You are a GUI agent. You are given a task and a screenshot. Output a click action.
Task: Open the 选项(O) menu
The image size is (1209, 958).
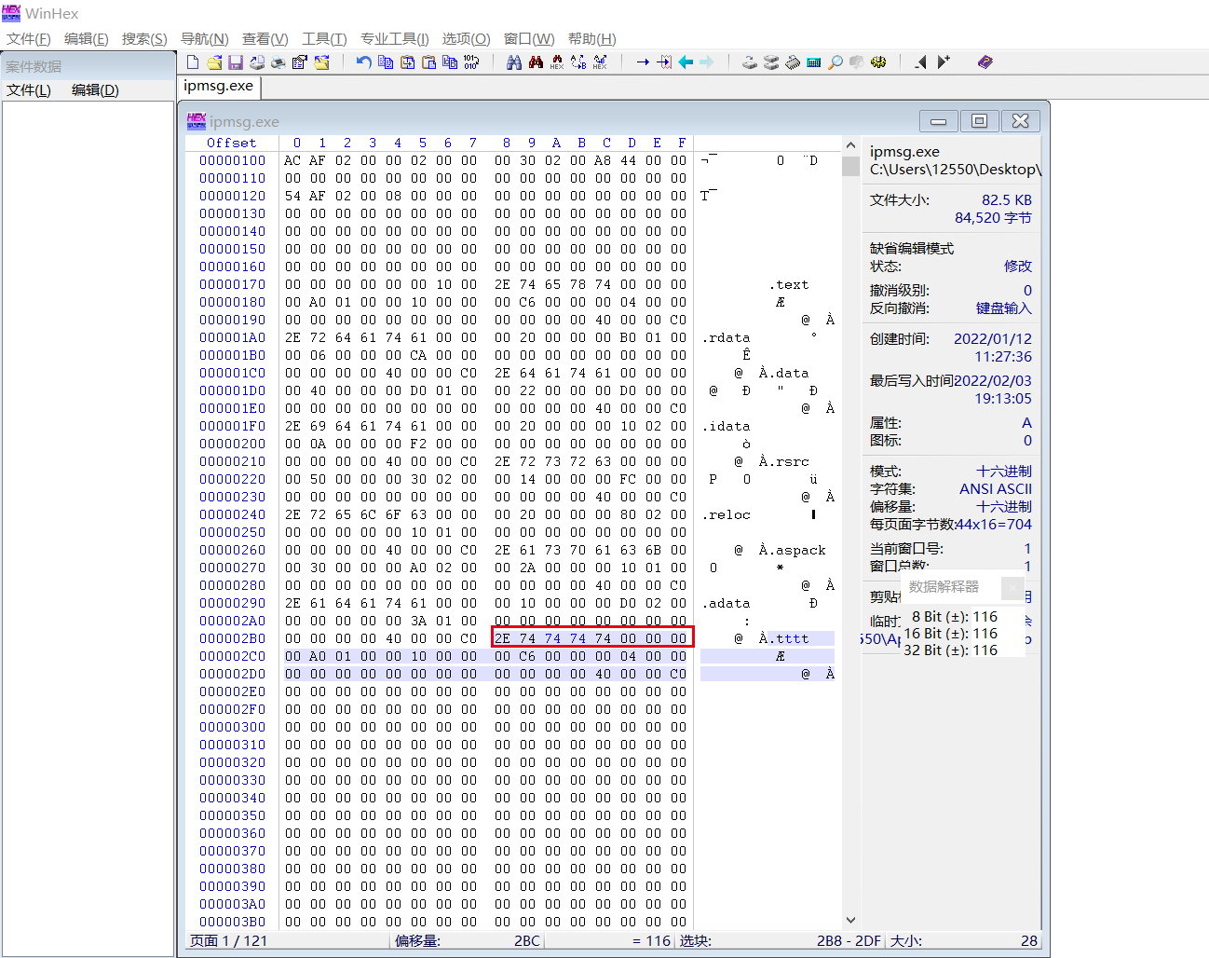coord(466,38)
